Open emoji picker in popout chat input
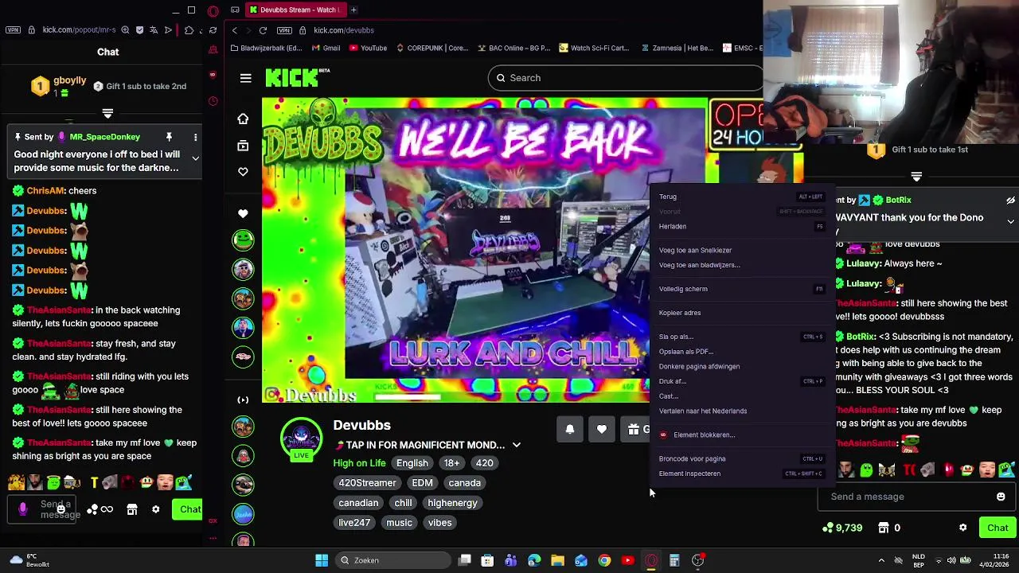 [61, 509]
